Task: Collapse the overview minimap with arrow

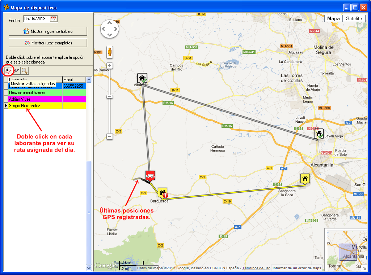Action: pyautogui.click(x=364, y=268)
